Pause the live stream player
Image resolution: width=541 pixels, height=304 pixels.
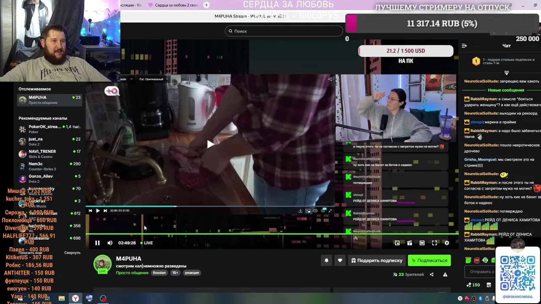97,243
